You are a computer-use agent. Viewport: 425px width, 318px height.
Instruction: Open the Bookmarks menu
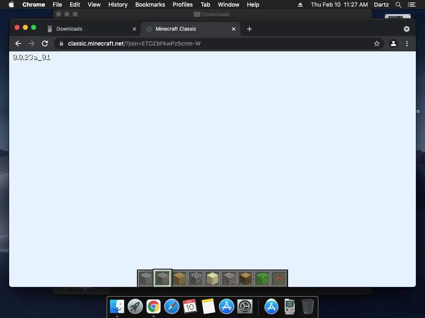pos(150,5)
